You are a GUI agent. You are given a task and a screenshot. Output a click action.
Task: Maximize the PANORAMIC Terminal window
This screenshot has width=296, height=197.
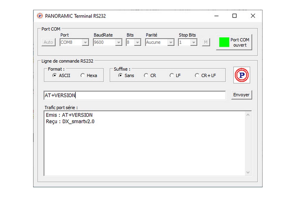coord(234,16)
